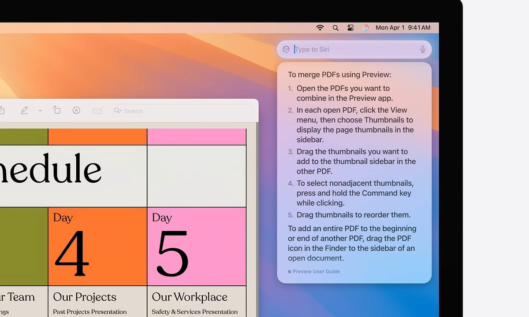The height and width of the screenshot is (317, 529).
Task: Click the Rotate icon in Preview toolbar
Action: click(x=57, y=110)
